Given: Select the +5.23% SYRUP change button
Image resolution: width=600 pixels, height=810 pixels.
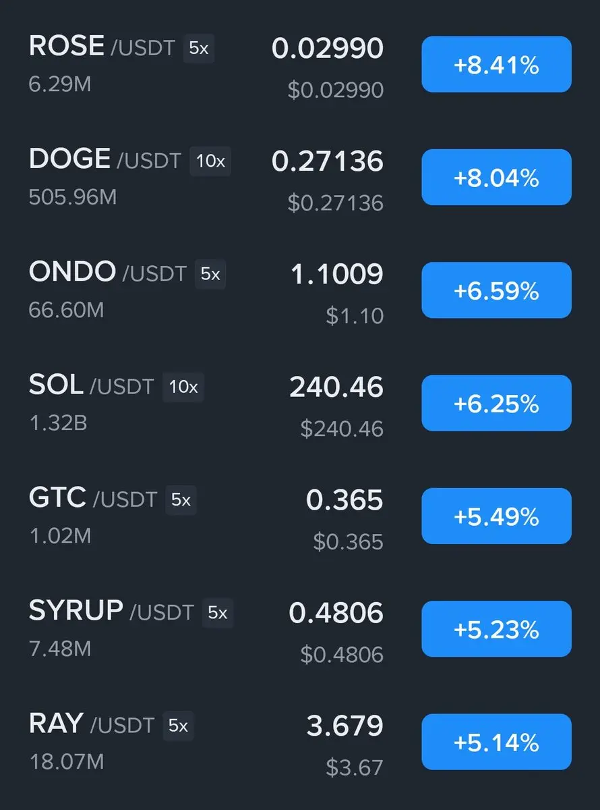Looking at the screenshot, I should [496, 629].
